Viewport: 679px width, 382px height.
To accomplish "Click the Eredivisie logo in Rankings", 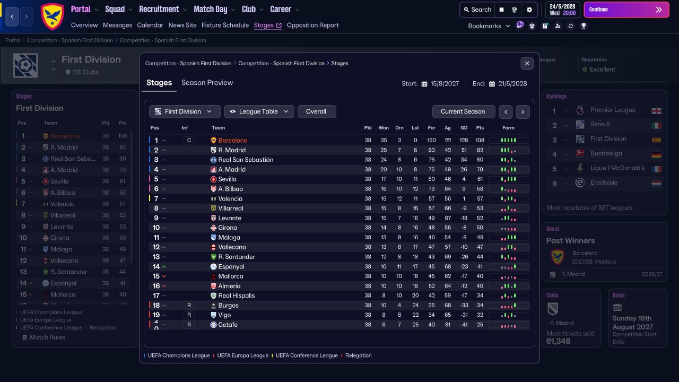I will 580,183.
